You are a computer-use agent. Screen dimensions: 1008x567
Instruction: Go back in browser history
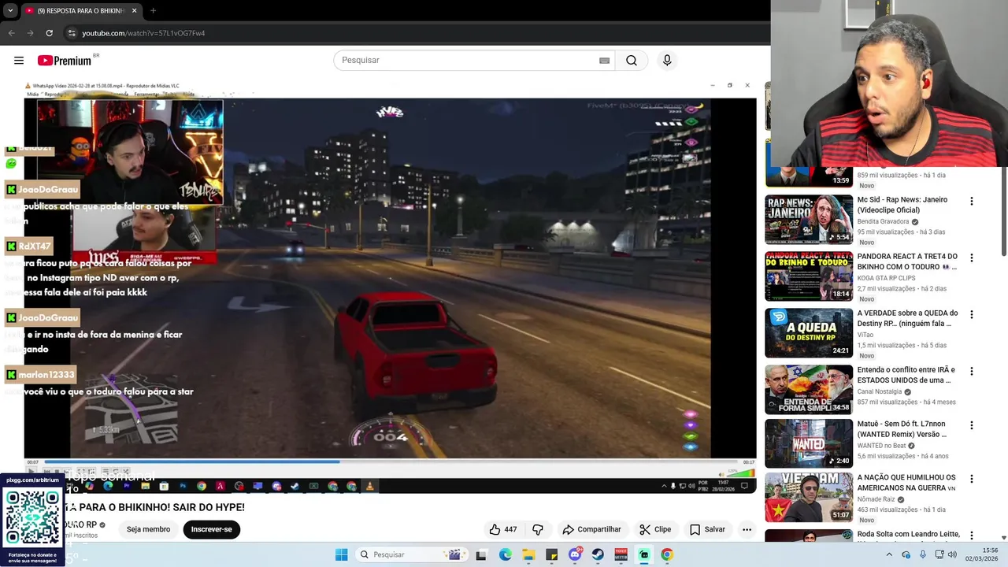tap(11, 33)
